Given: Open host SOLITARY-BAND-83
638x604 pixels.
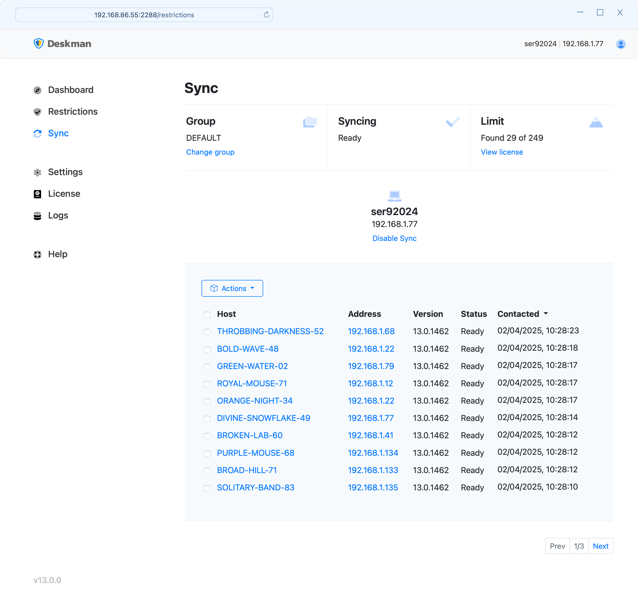Looking at the screenshot, I should pos(255,488).
